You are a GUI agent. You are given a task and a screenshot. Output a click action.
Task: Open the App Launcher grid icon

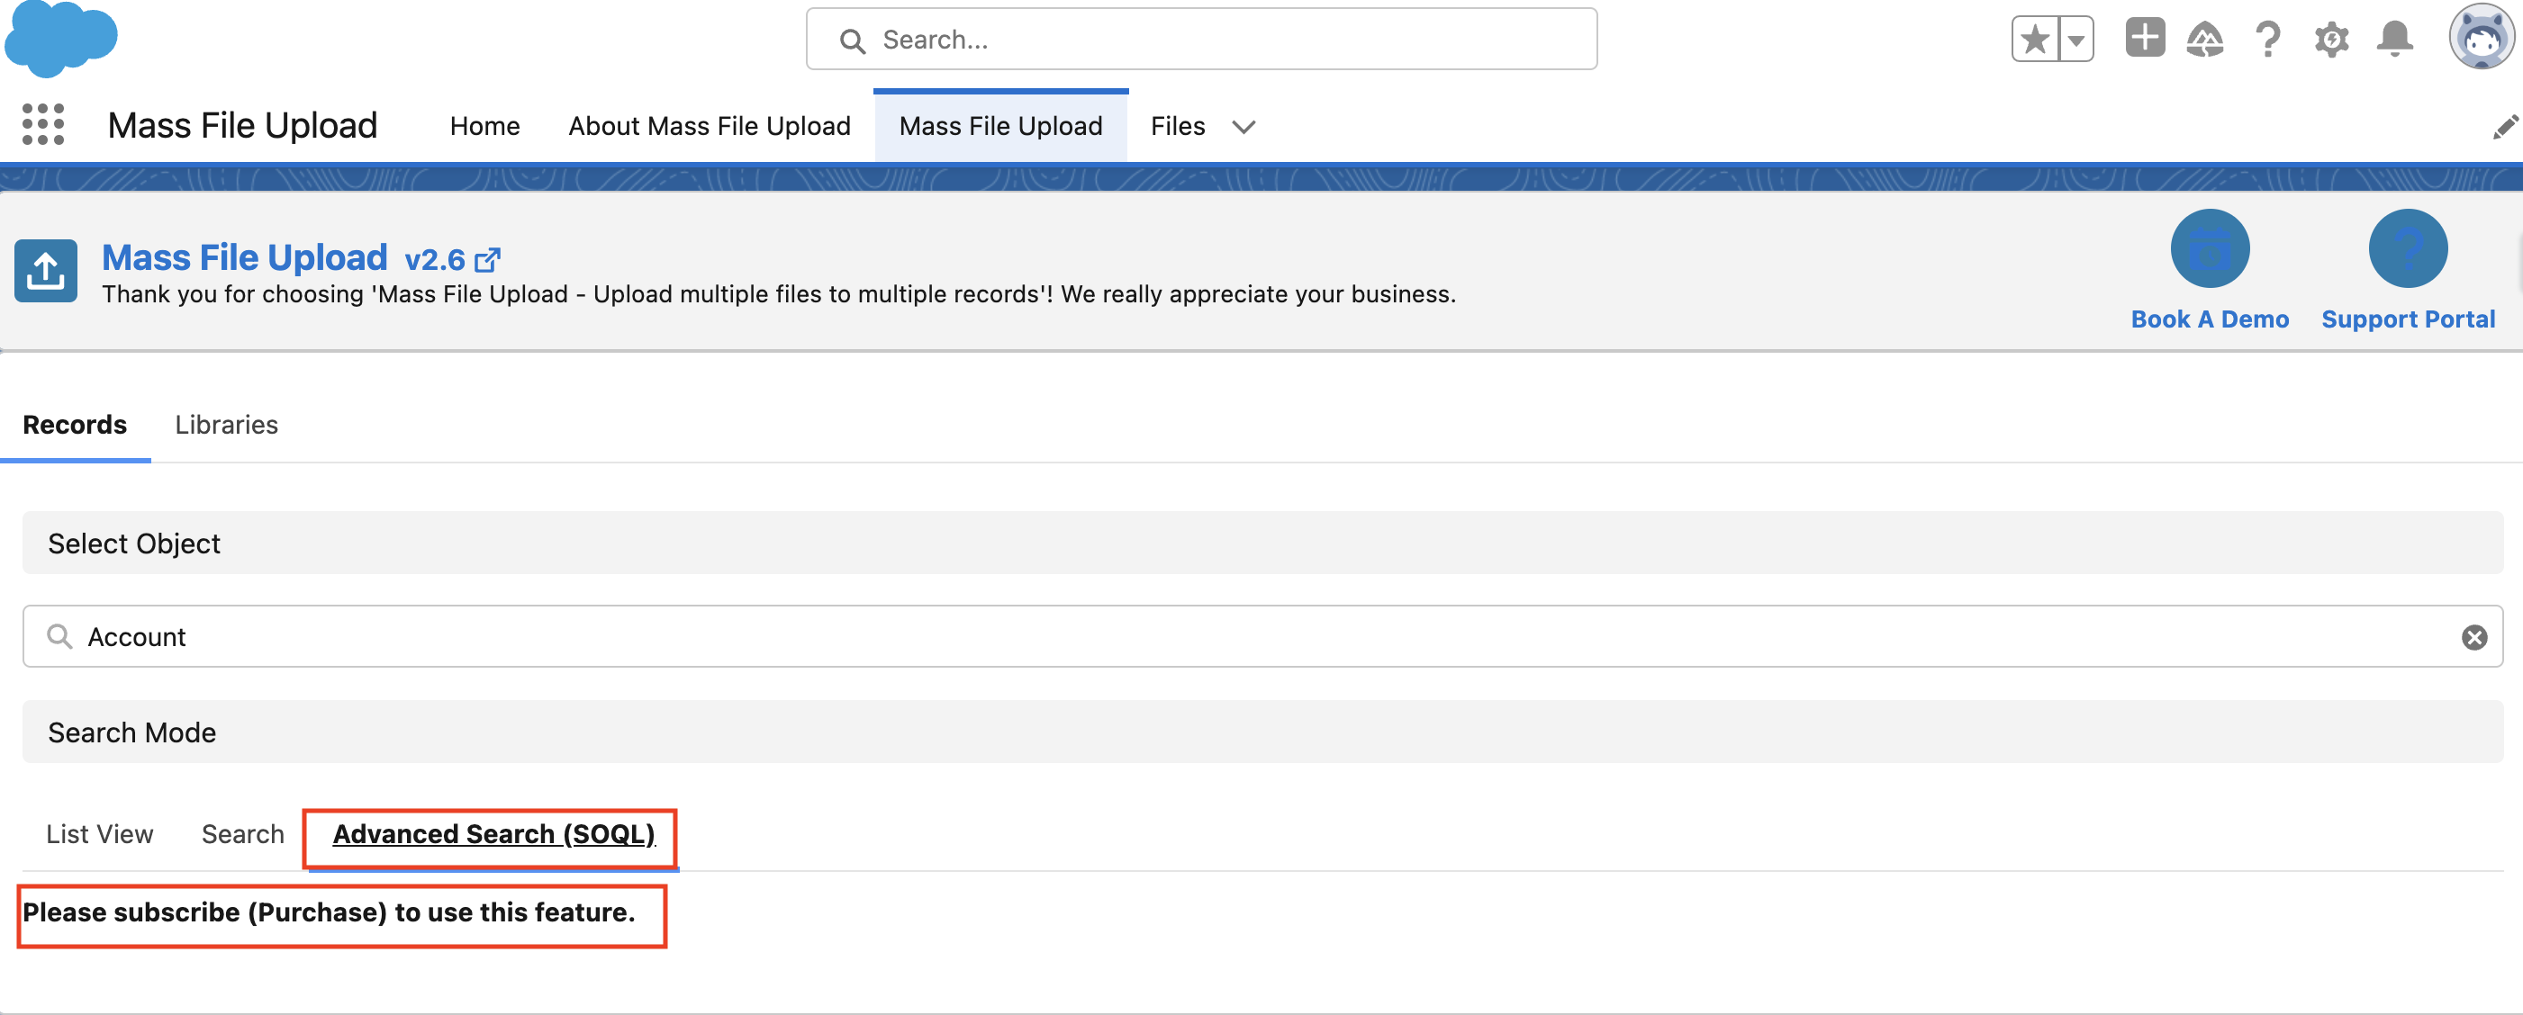pos(43,125)
